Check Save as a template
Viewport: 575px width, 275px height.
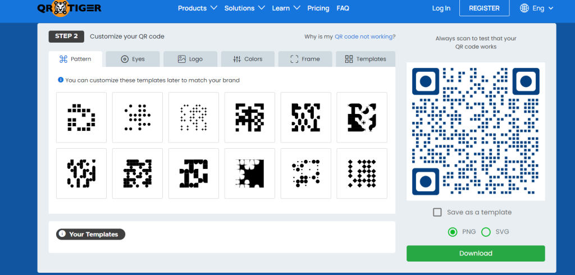(437, 212)
